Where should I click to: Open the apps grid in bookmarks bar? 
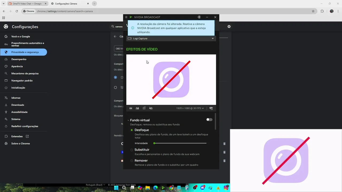click(3, 18)
